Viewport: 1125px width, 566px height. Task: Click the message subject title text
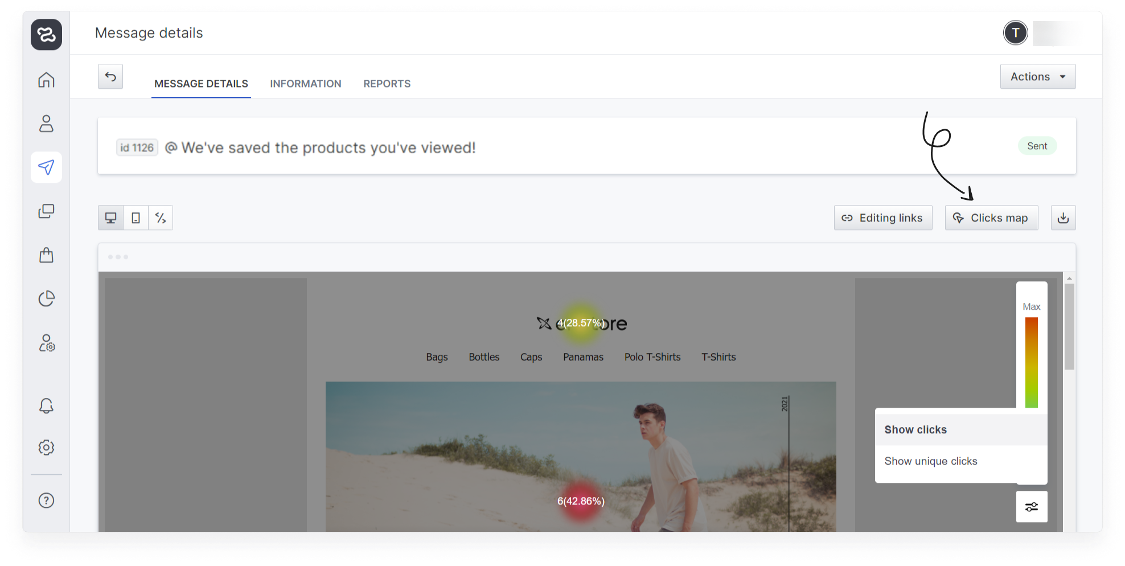[x=329, y=147]
